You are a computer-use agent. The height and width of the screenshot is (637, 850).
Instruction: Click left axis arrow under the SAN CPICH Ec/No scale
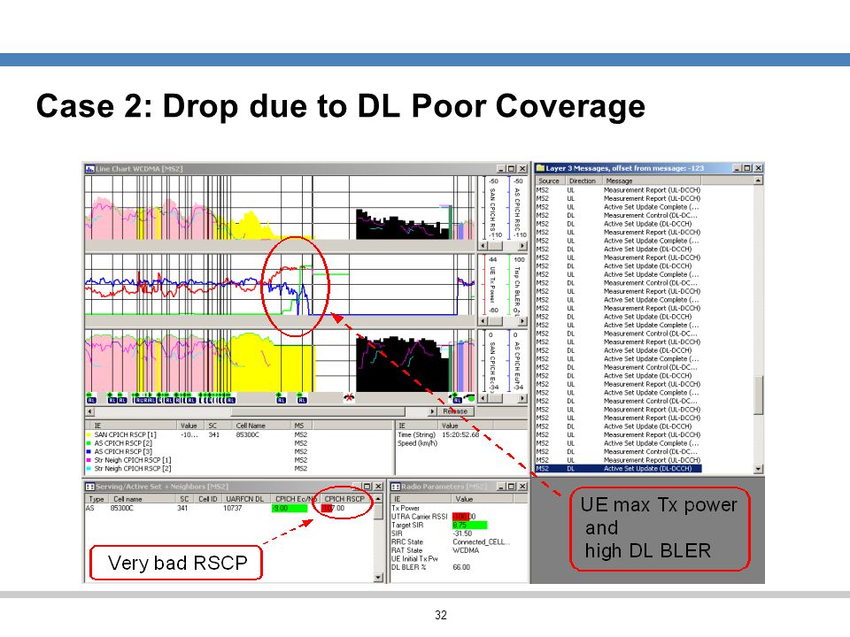pyautogui.click(x=483, y=399)
